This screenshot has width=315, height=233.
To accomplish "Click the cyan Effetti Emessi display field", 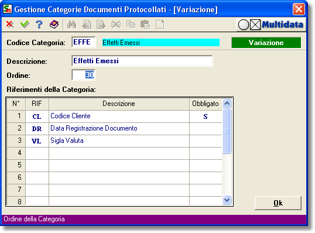I will coord(161,43).
